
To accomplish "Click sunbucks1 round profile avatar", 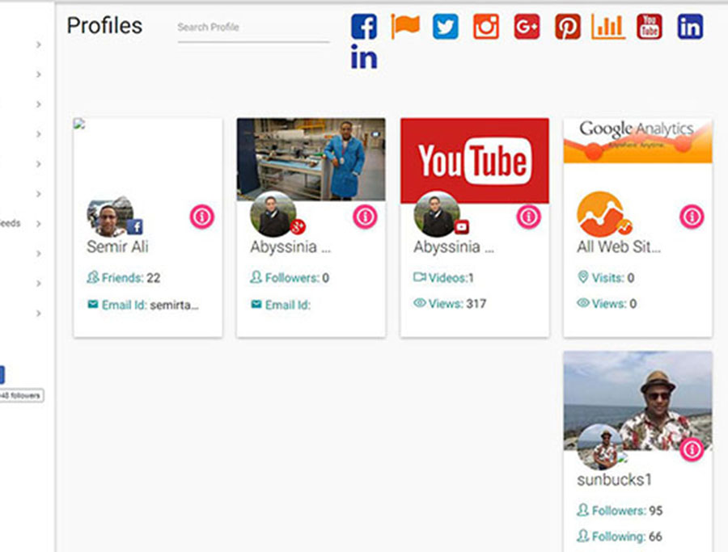I will [x=600, y=447].
